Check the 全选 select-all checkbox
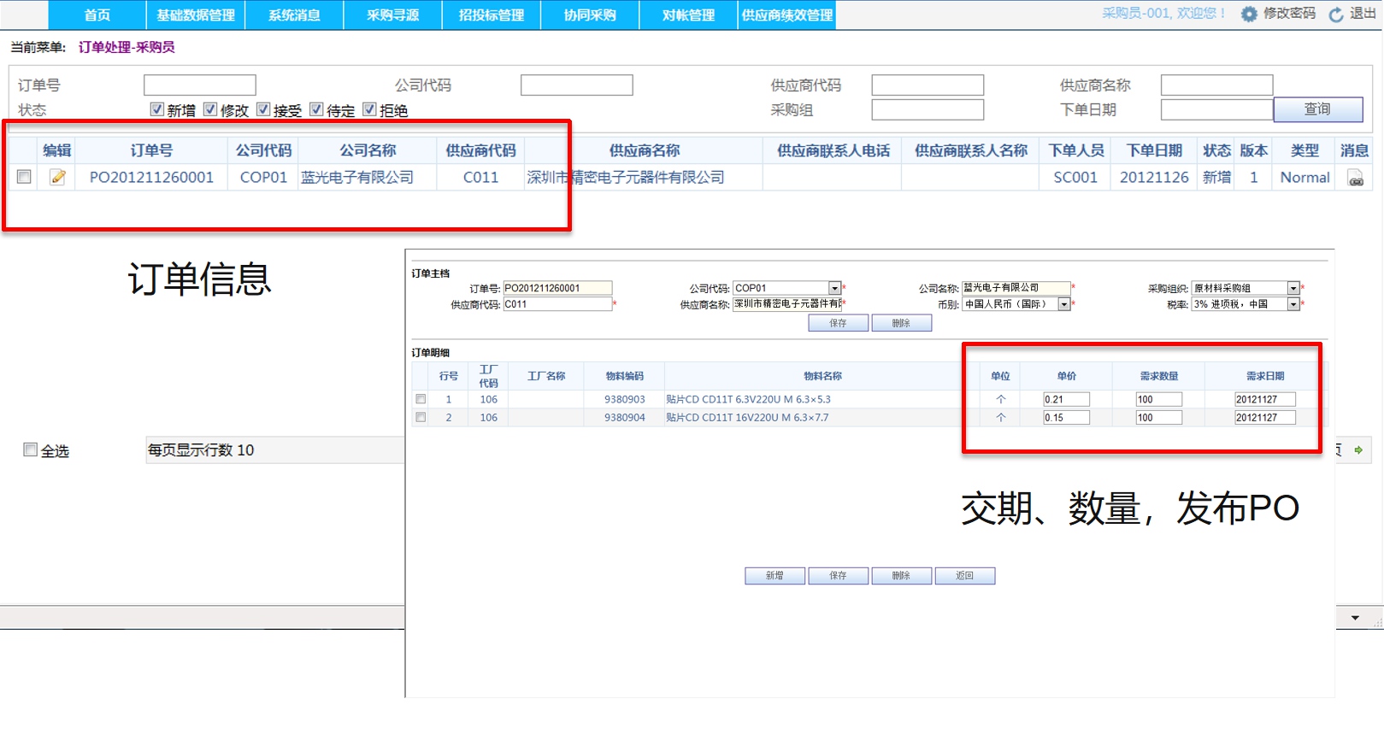The image size is (1384, 740). tap(31, 450)
